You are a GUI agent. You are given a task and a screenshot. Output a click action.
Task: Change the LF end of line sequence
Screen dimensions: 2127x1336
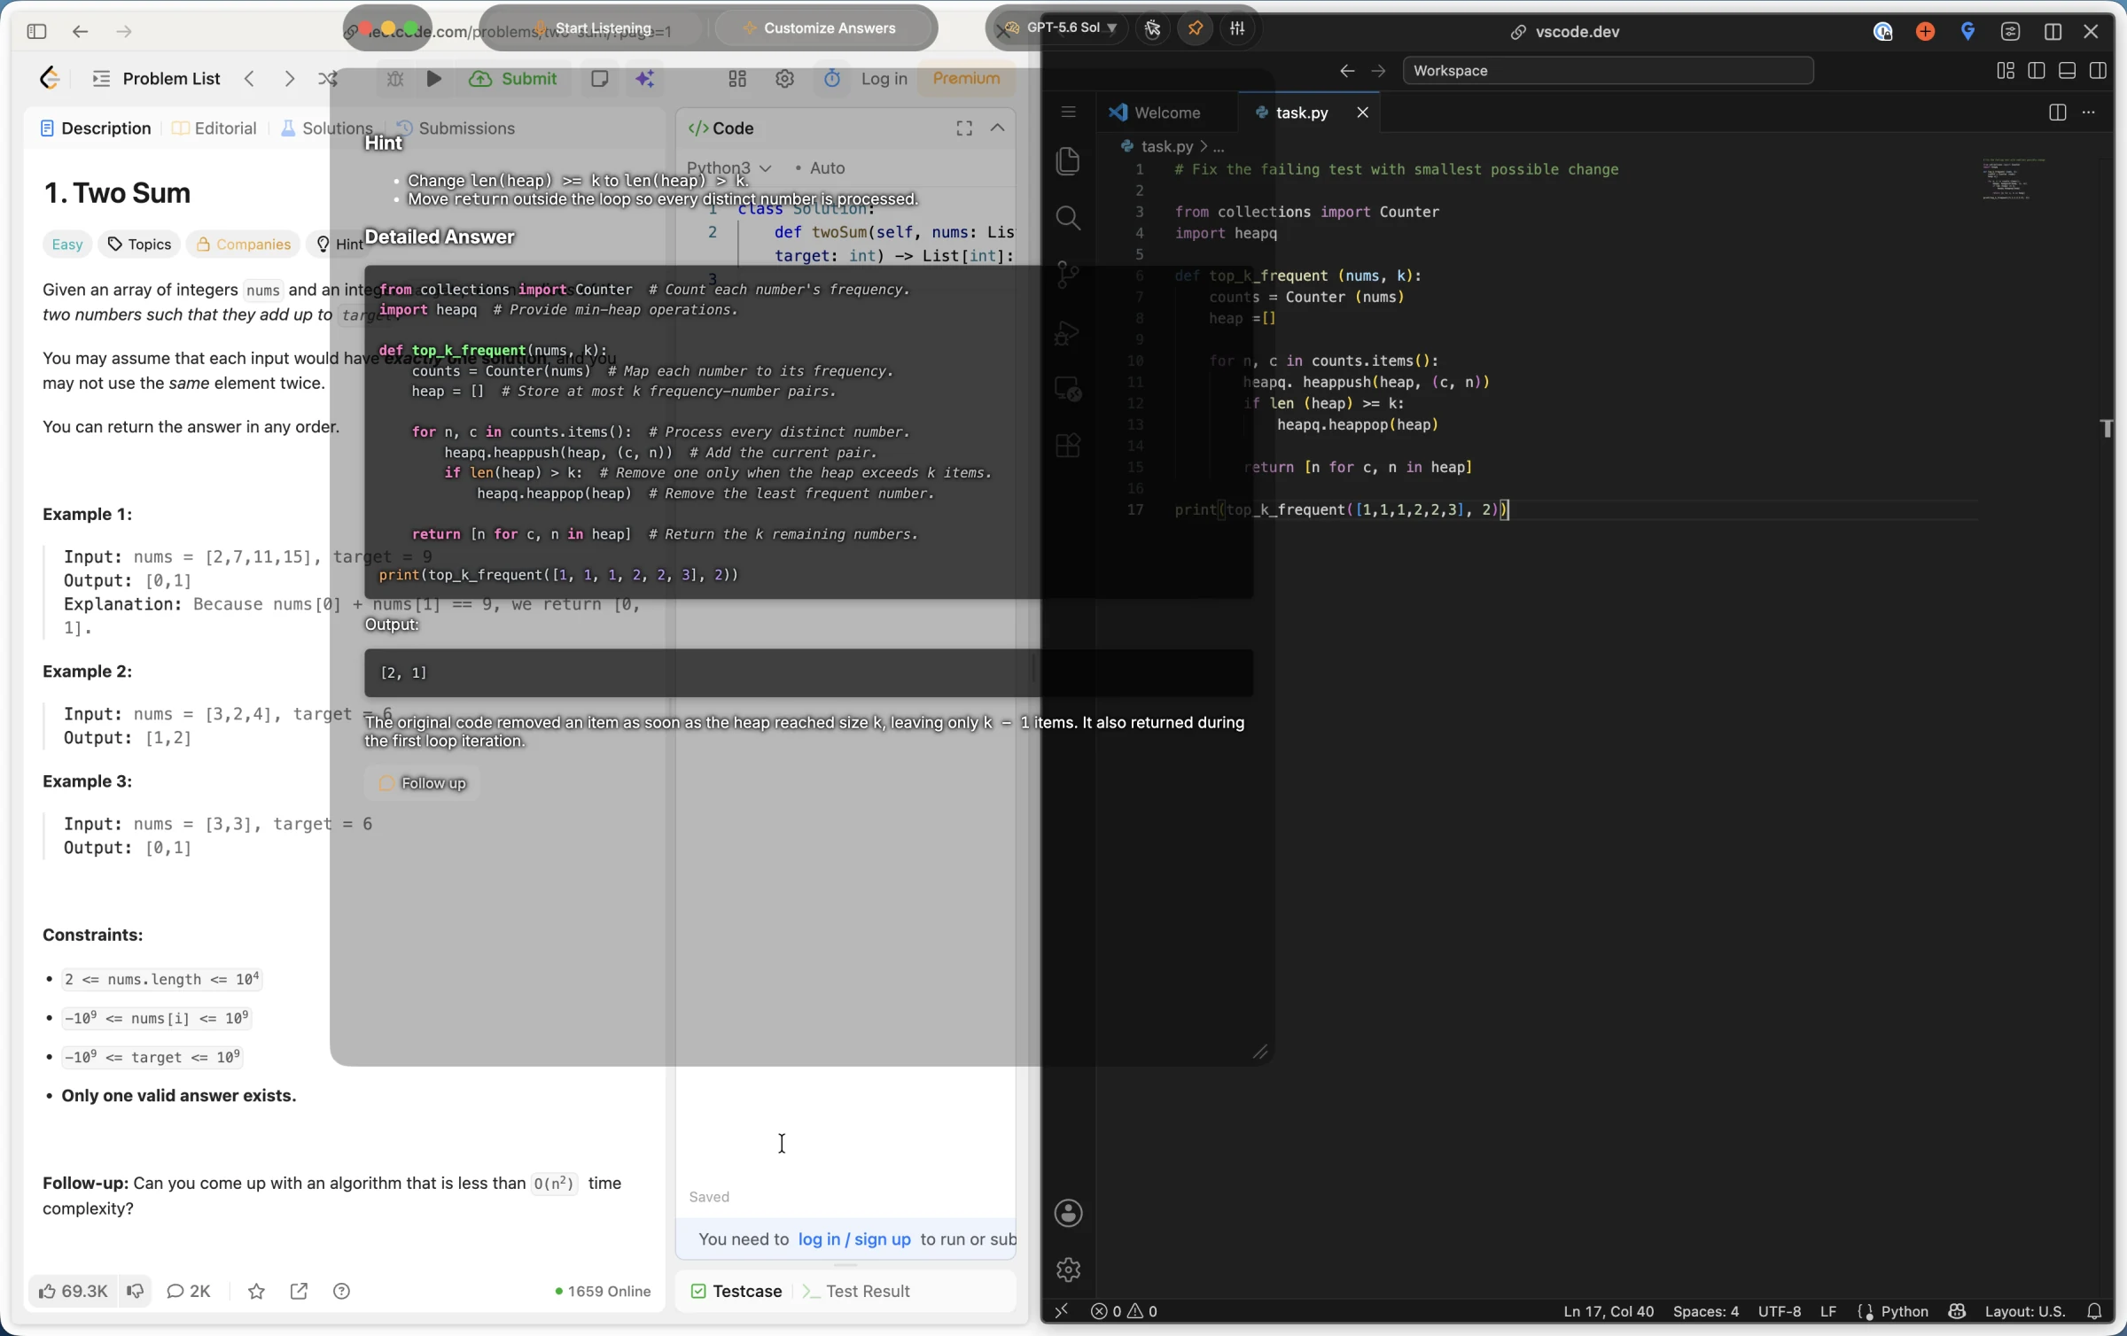point(1827,1311)
